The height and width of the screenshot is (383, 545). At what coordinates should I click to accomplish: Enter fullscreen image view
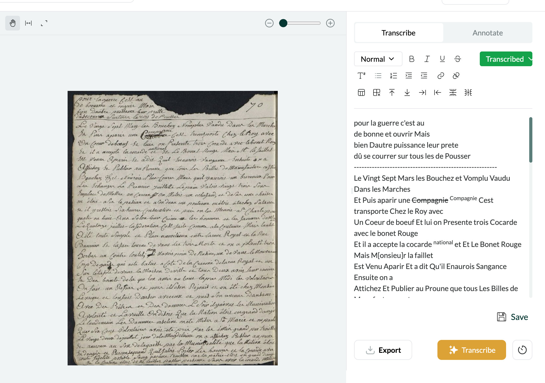click(44, 23)
